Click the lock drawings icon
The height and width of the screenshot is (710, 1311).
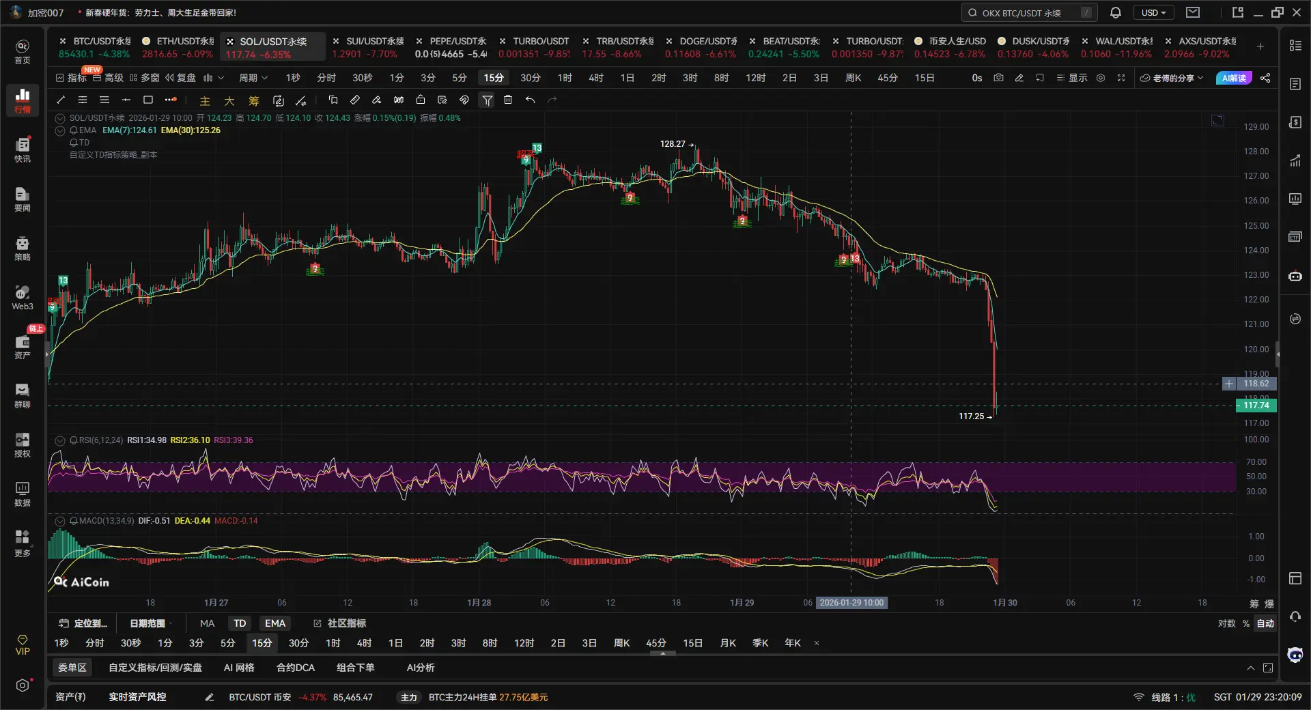(x=421, y=100)
